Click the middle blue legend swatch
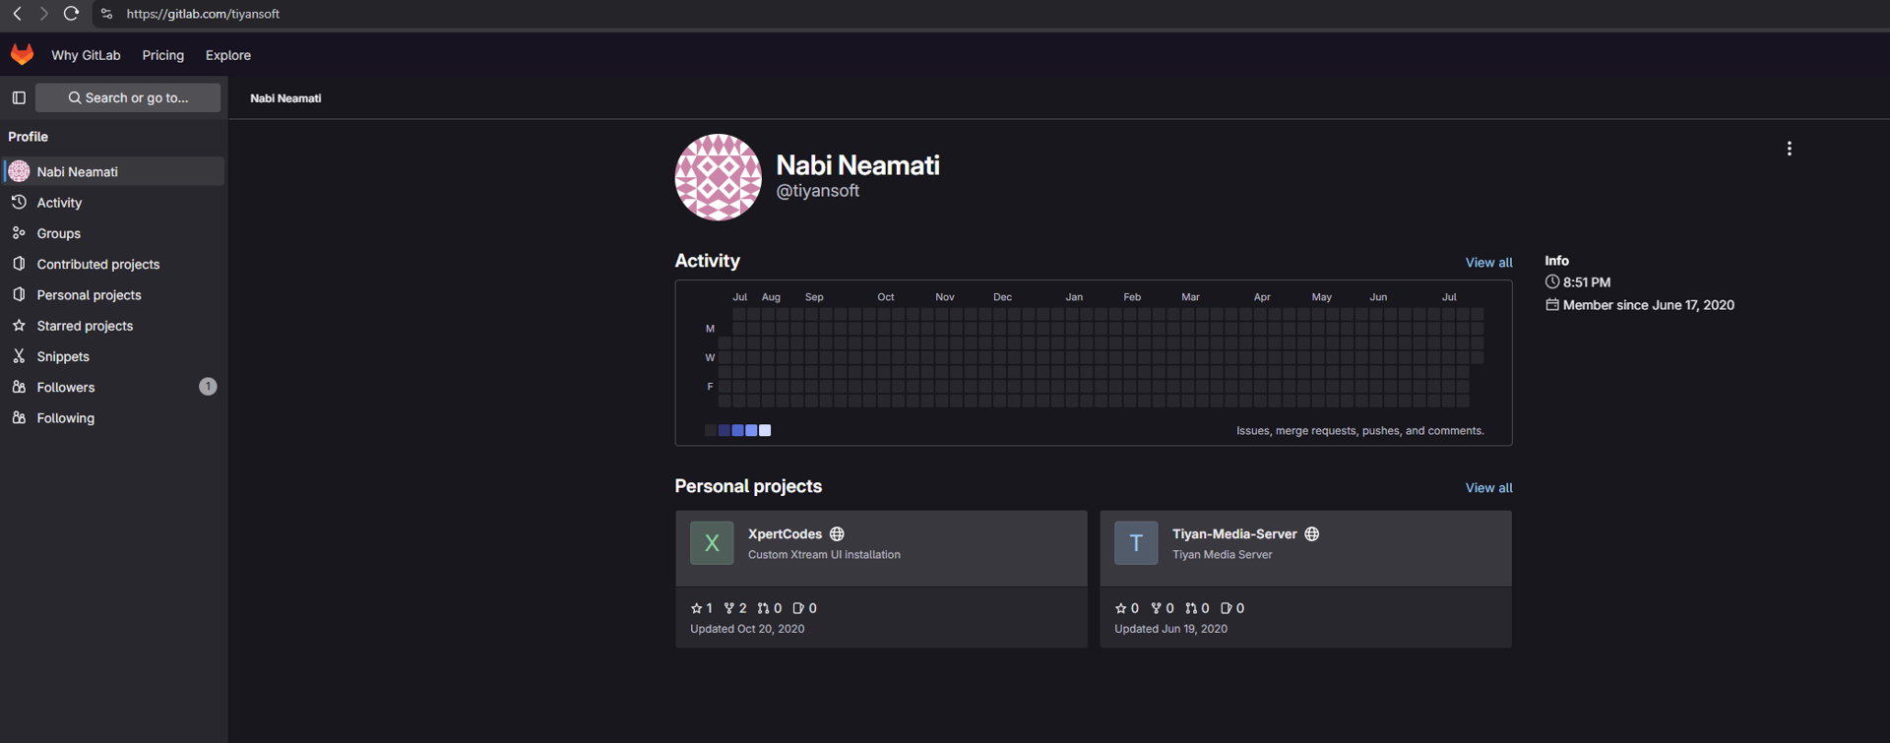1890x743 pixels. (737, 430)
